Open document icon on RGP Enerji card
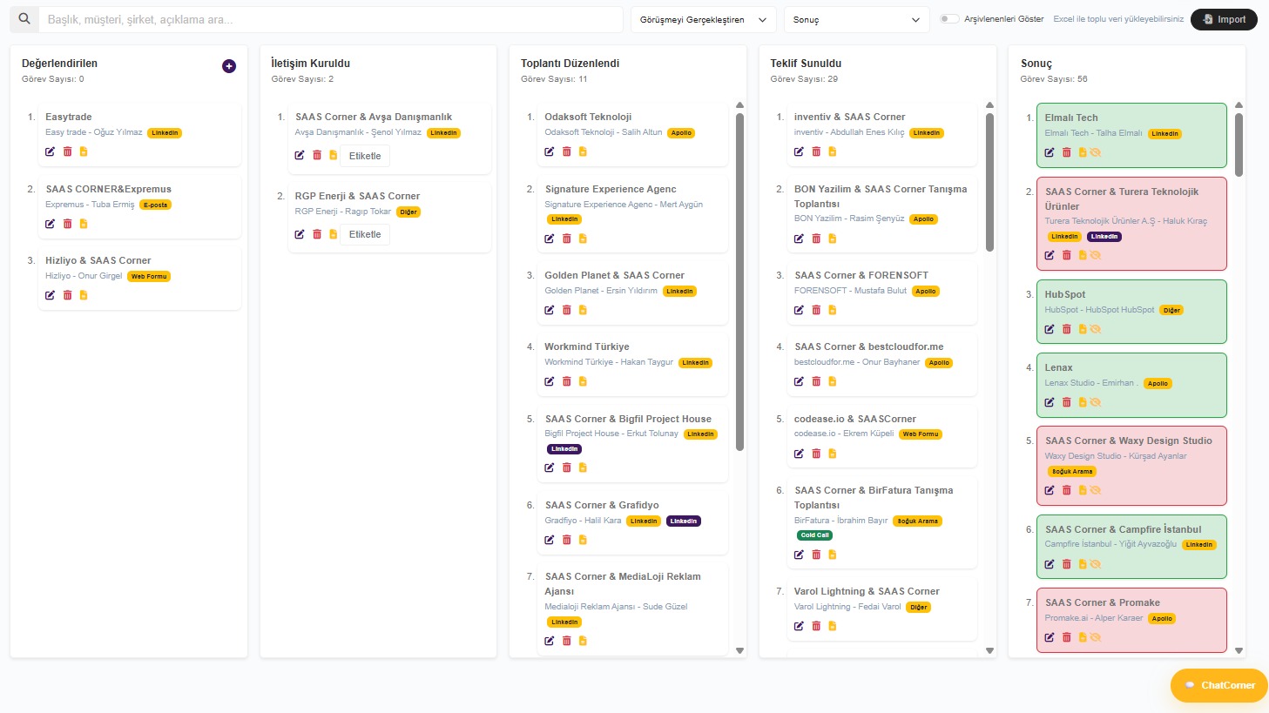1269x713 pixels. (333, 234)
